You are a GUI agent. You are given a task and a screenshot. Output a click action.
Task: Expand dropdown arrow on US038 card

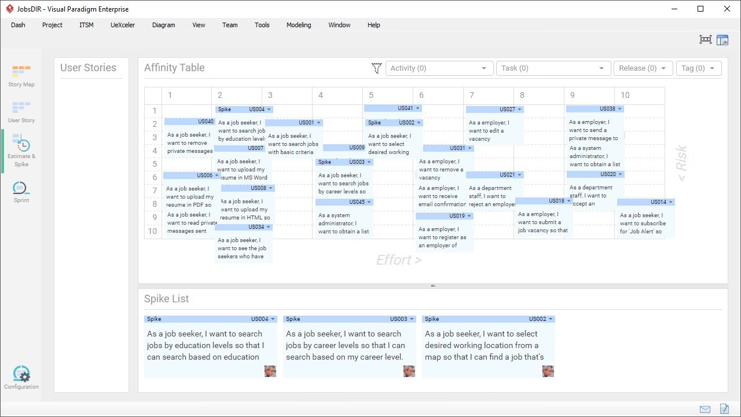pos(620,109)
